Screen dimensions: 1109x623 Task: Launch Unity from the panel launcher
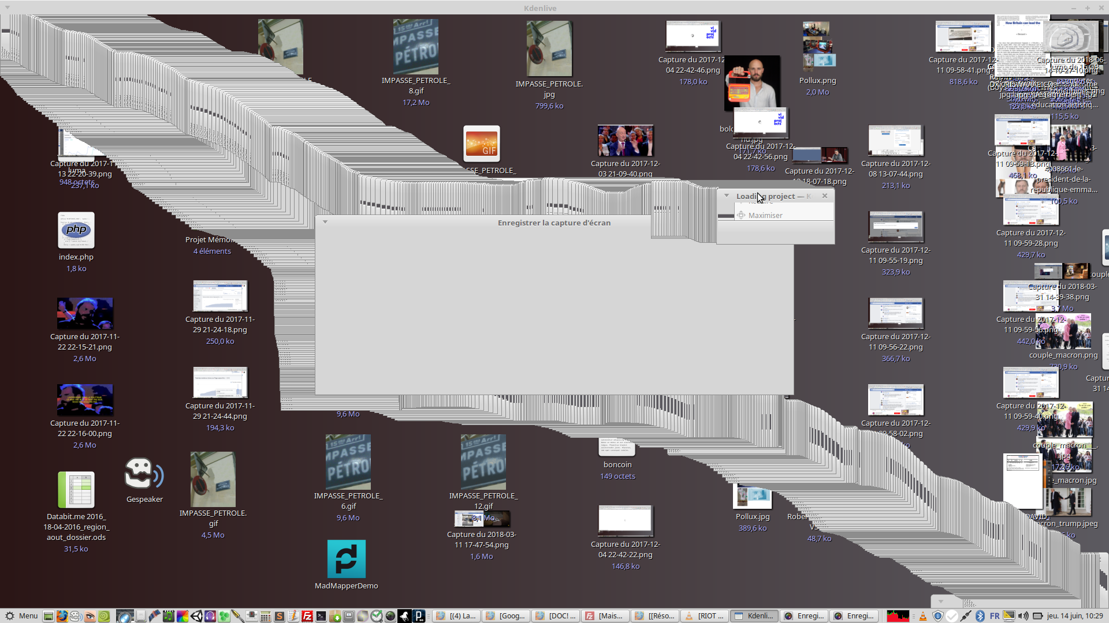click(196, 616)
